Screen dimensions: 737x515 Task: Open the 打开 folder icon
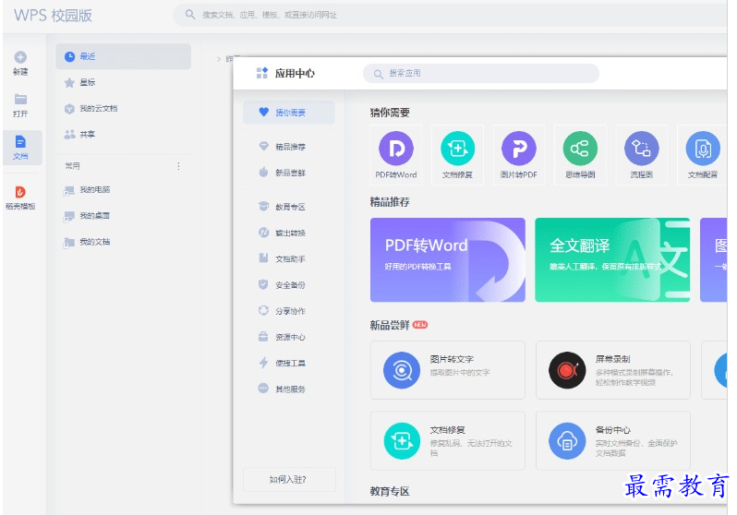[20, 99]
